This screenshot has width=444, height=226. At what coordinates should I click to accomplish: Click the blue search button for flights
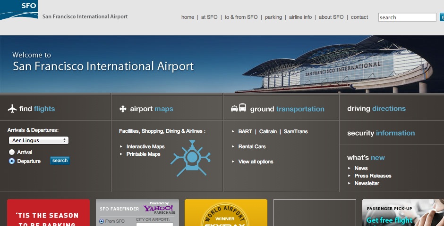[60, 161]
